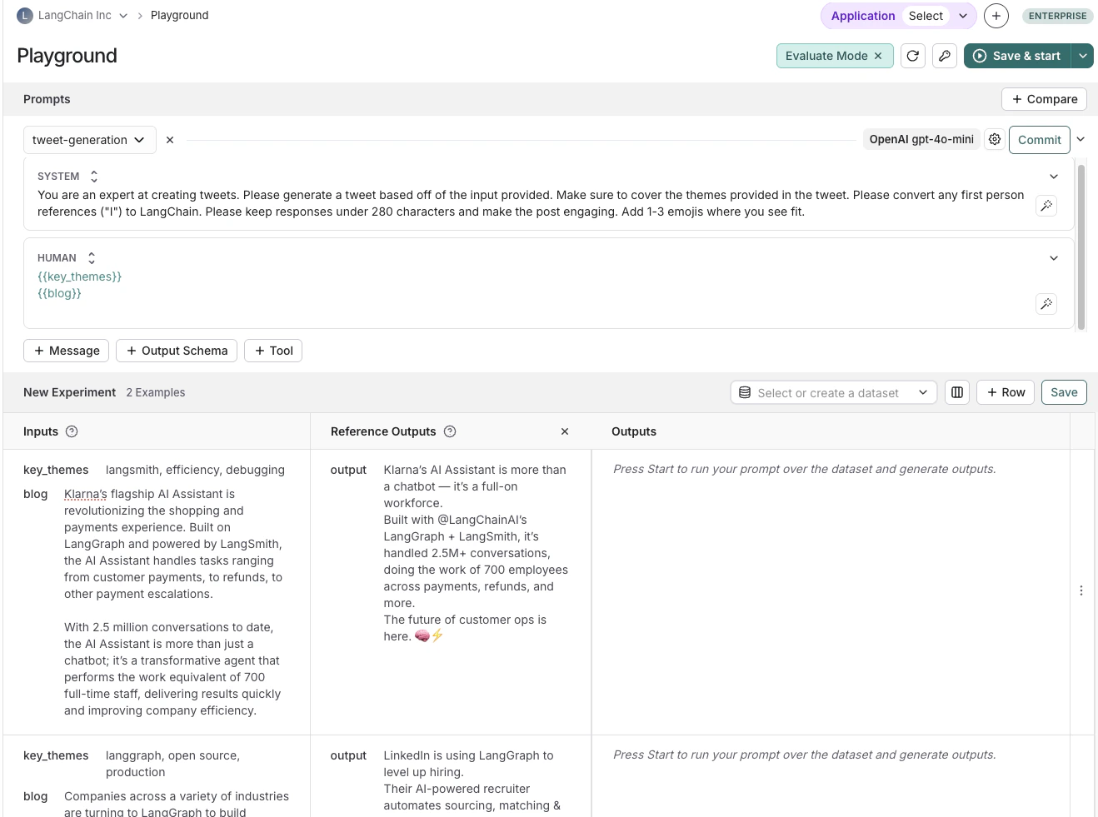
Task: Click the magic wand in the SYSTEM message
Action: click(1046, 205)
